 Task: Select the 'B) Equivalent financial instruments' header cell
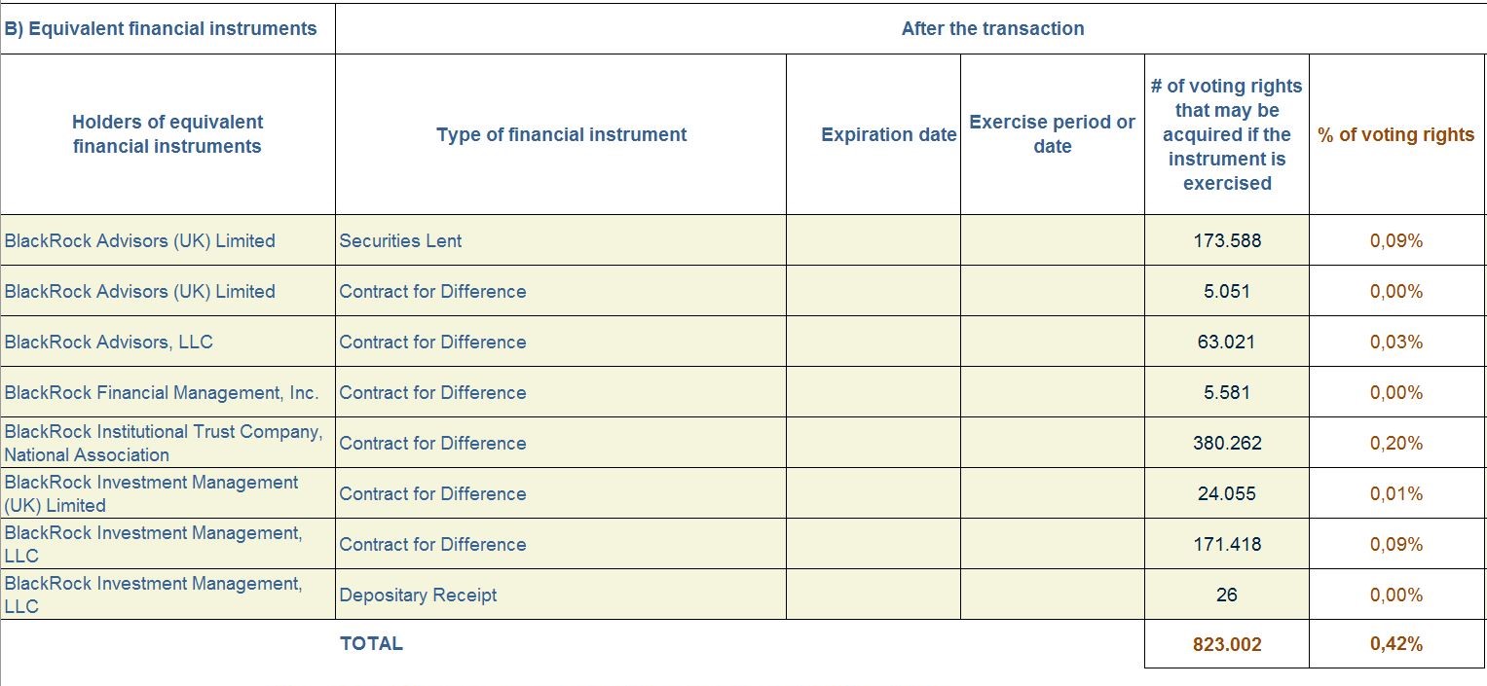click(167, 28)
